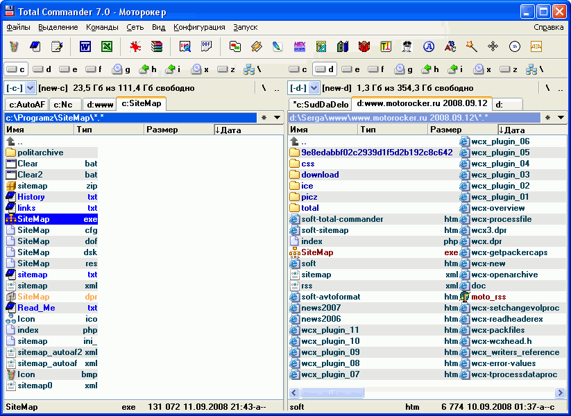Sort right panel by Тип column
Viewport: 571px width, 416px height.
[393, 130]
